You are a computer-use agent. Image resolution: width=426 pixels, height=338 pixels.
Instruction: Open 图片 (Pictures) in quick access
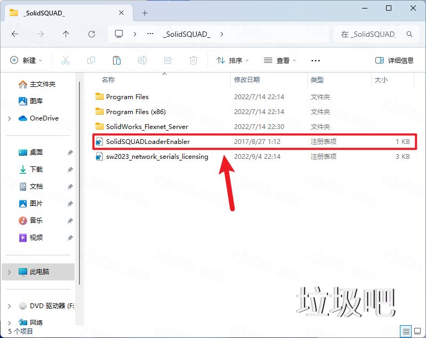31,204
